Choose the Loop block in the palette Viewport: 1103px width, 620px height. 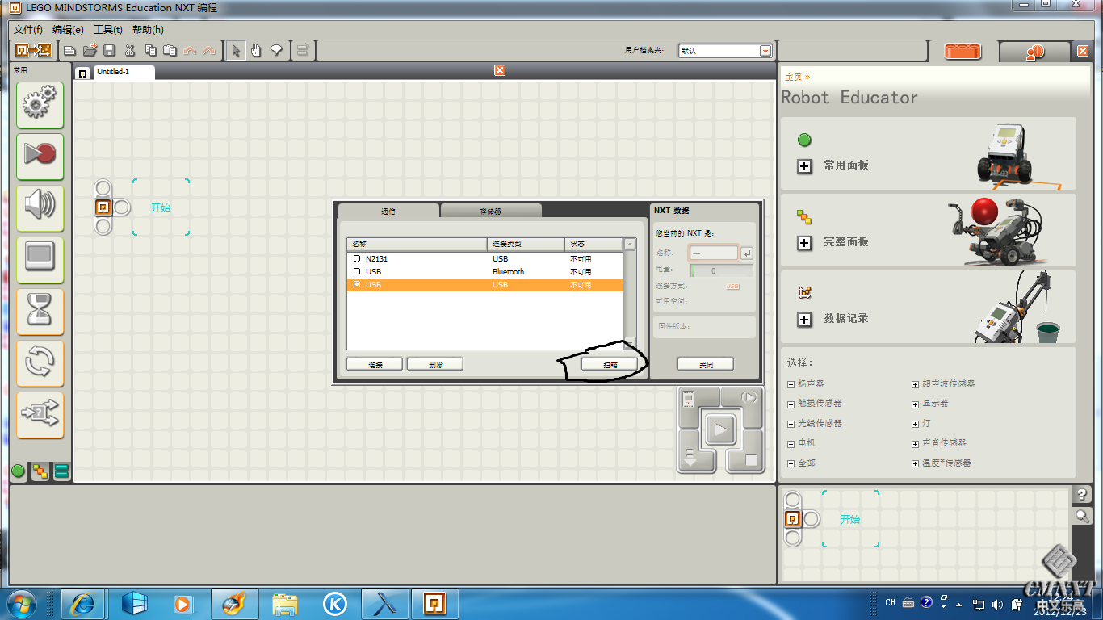point(40,362)
